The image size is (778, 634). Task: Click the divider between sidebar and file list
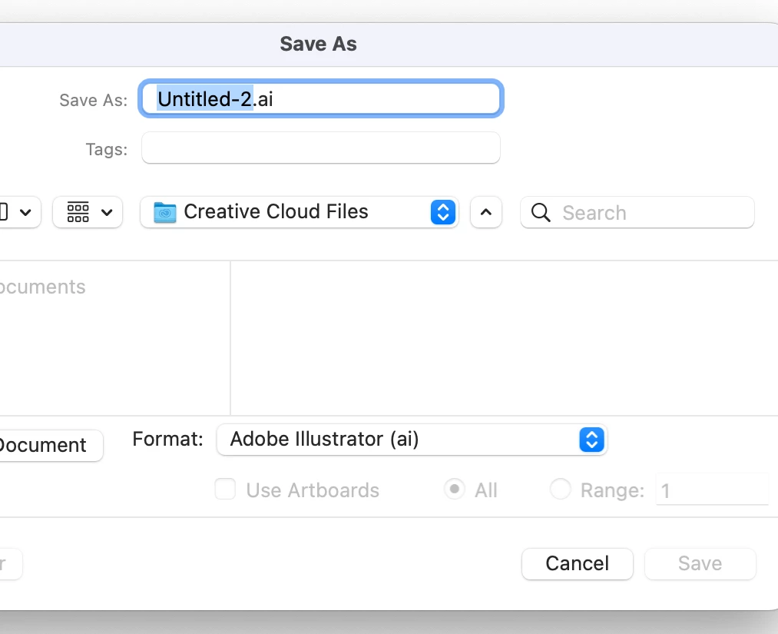coord(230,338)
